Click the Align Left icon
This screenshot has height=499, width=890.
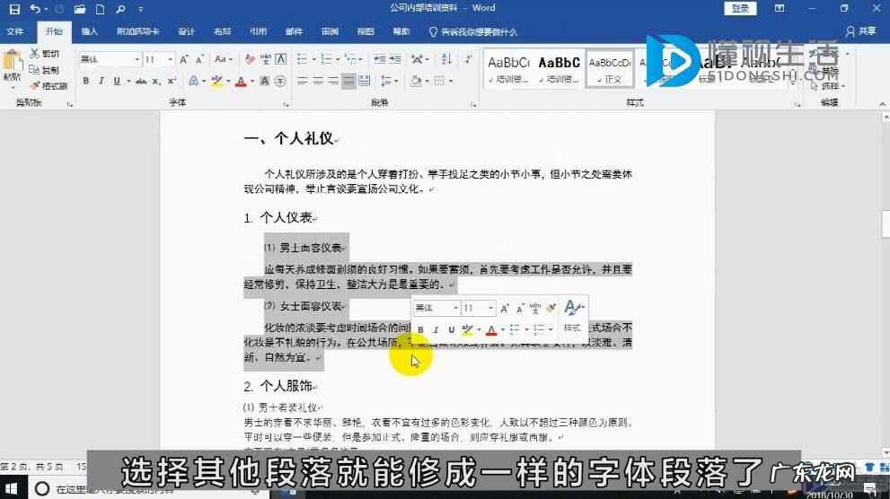point(303,81)
